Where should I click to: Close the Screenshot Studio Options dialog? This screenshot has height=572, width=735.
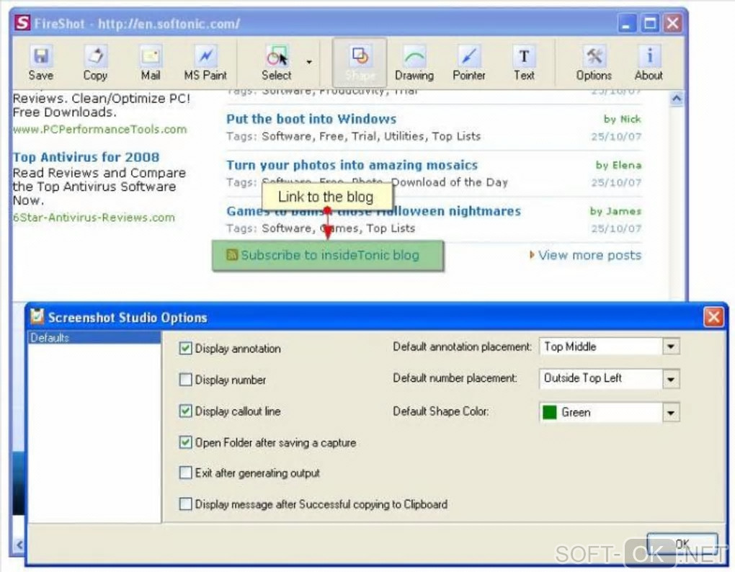pos(713,317)
